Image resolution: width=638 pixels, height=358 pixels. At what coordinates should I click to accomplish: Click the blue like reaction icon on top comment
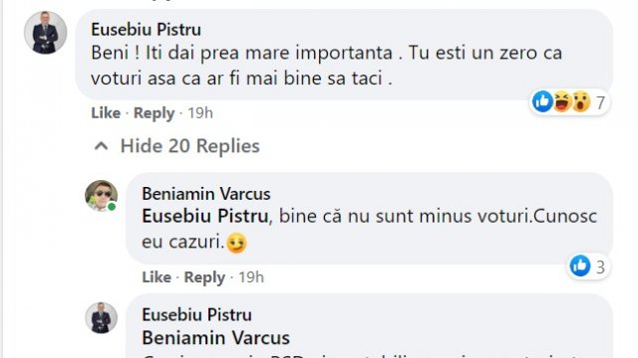pos(542,101)
